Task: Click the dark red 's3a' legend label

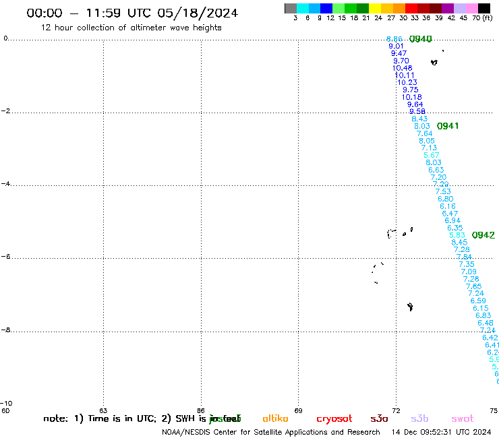Action: [x=379, y=418]
